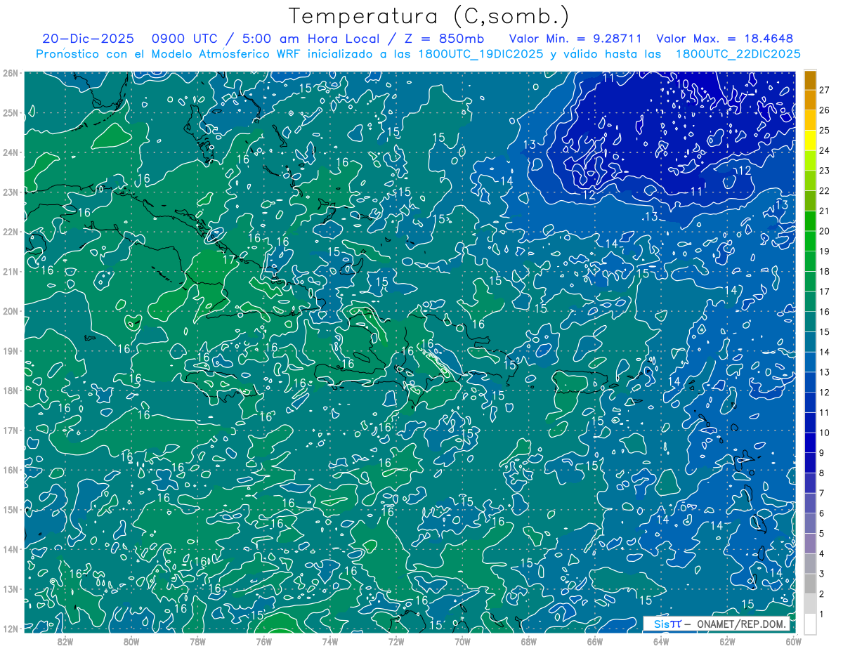Click the '13N' latitude axis label
The image size is (843, 651).
click(x=10, y=588)
